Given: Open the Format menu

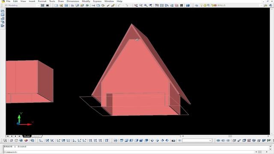Looking at the screenshot, I should coord(42,1).
